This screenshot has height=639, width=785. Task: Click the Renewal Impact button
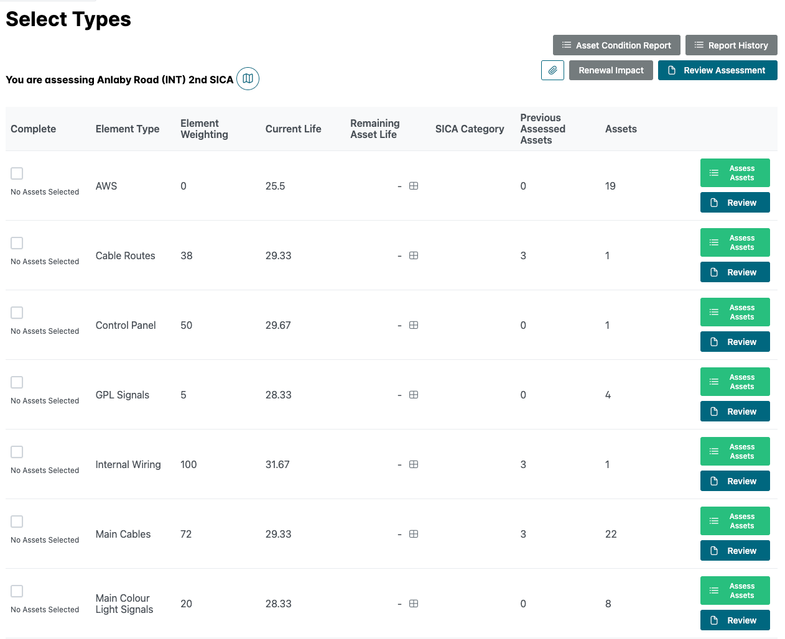611,70
